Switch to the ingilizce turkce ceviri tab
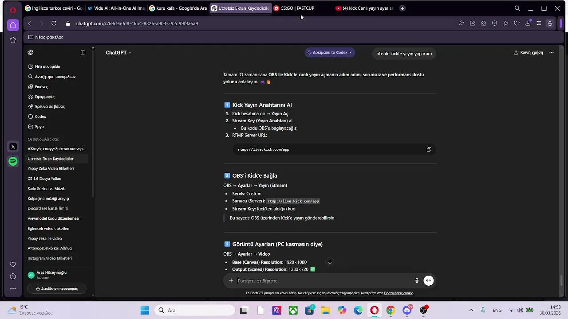 (53, 8)
